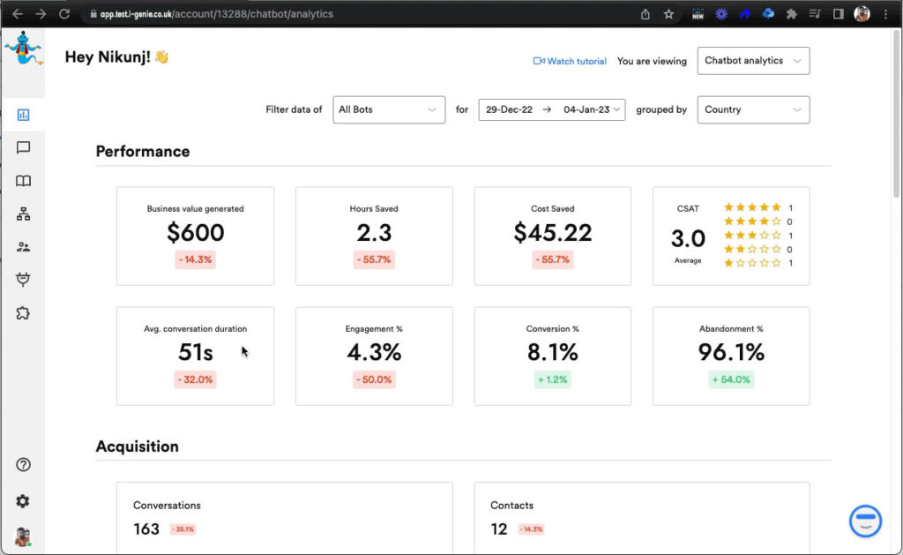
Task: Expand the All Bots filter dropdown
Action: [x=388, y=109]
